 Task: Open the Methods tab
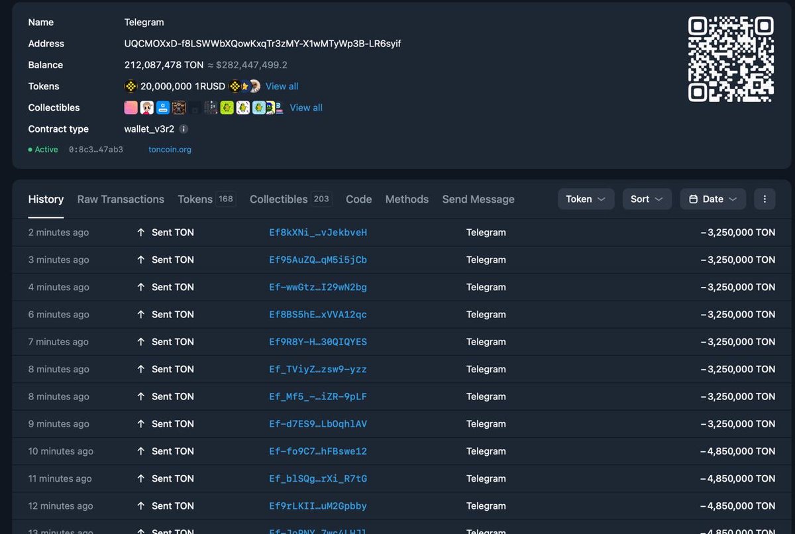[407, 199]
